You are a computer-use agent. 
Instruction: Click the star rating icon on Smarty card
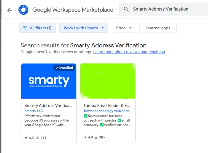pos(26,137)
